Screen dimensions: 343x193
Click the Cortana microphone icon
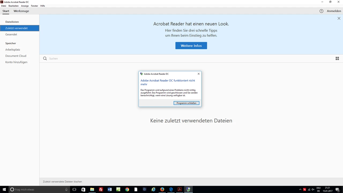click(66, 190)
